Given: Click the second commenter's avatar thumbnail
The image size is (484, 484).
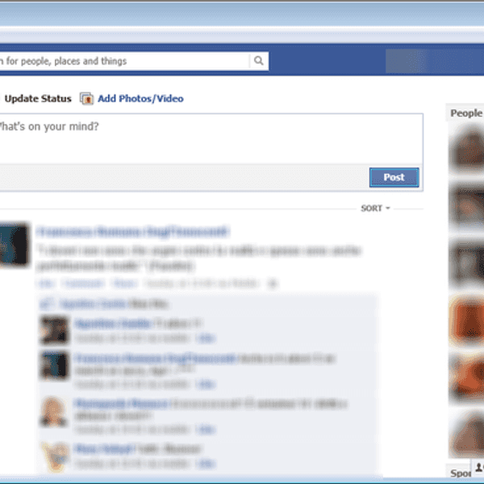Looking at the screenshot, I should pyautogui.click(x=54, y=365).
